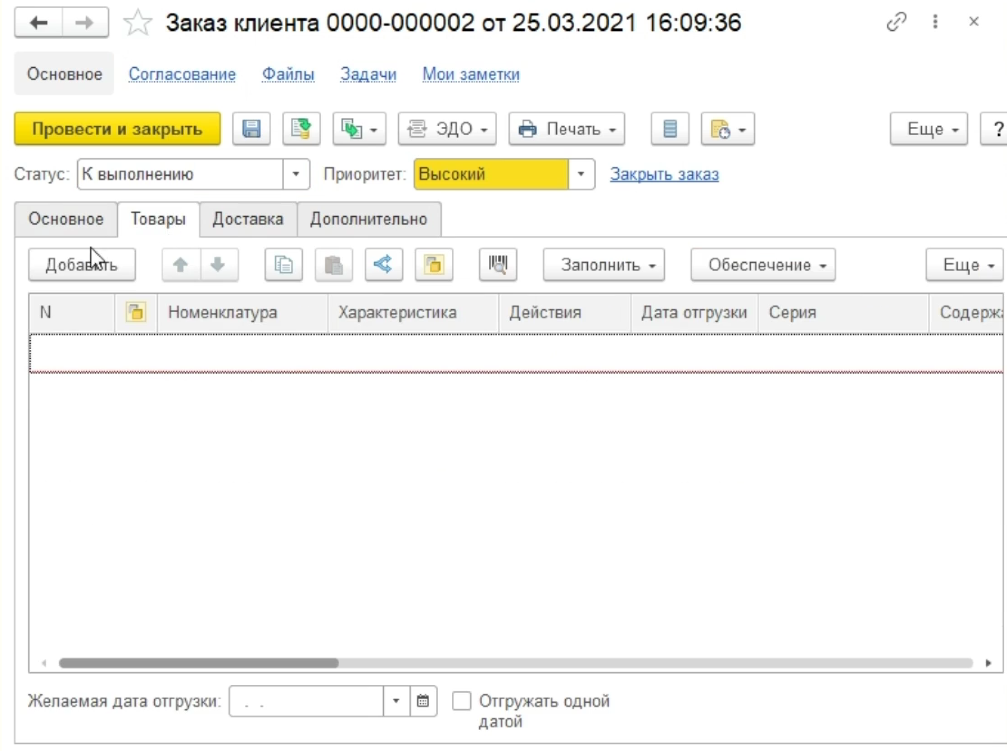The image size is (1007, 751).
Task: Save the document with the floppy disk icon
Action: (251, 129)
